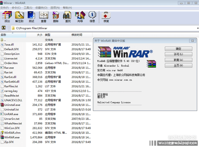The width and height of the screenshot is (199, 147).
Task: Click the WinRAR logo in About dialog
Action: click(125, 52)
